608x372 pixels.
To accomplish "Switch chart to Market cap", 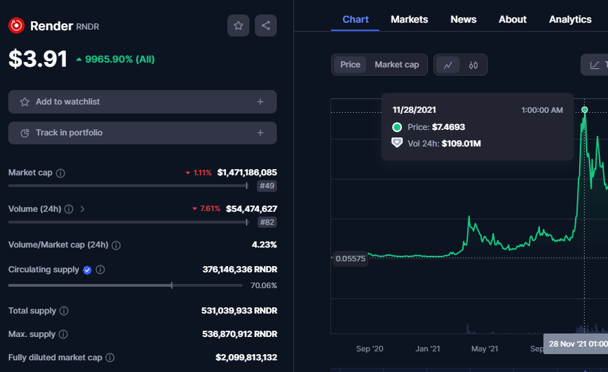I will tap(396, 65).
